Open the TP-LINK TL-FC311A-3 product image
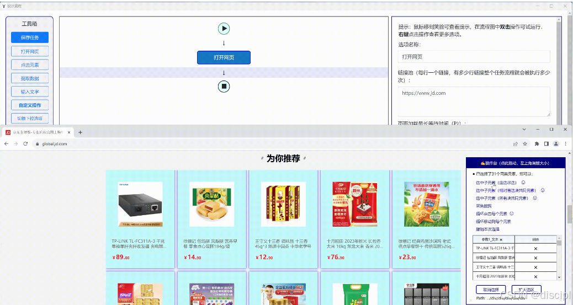This screenshot has width=573, height=305. tap(140, 205)
